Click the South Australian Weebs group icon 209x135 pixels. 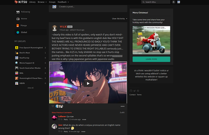17,68
